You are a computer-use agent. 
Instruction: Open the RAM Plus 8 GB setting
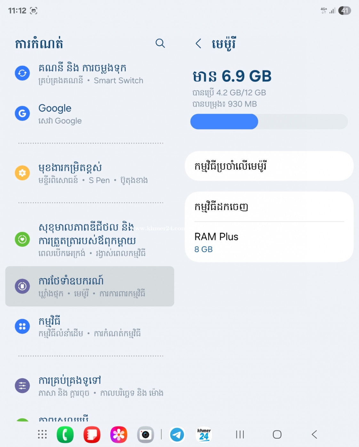(x=269, y=242)
